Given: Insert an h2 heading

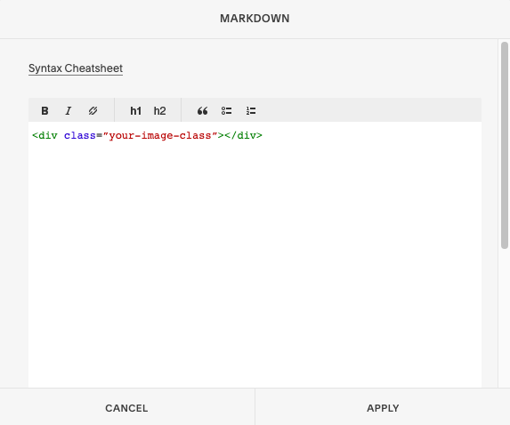Looking at the screenshot, I should click(159, 111).
